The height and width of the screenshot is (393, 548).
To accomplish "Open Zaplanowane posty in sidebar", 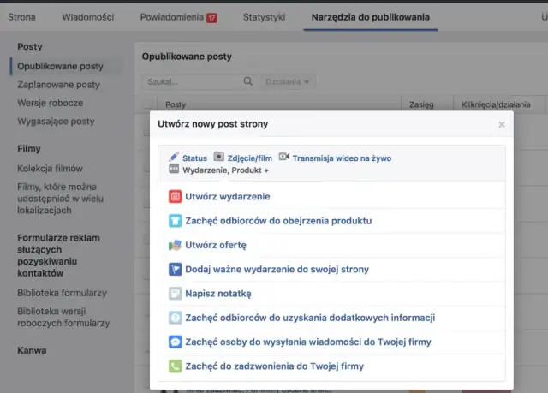I will 59,85.
